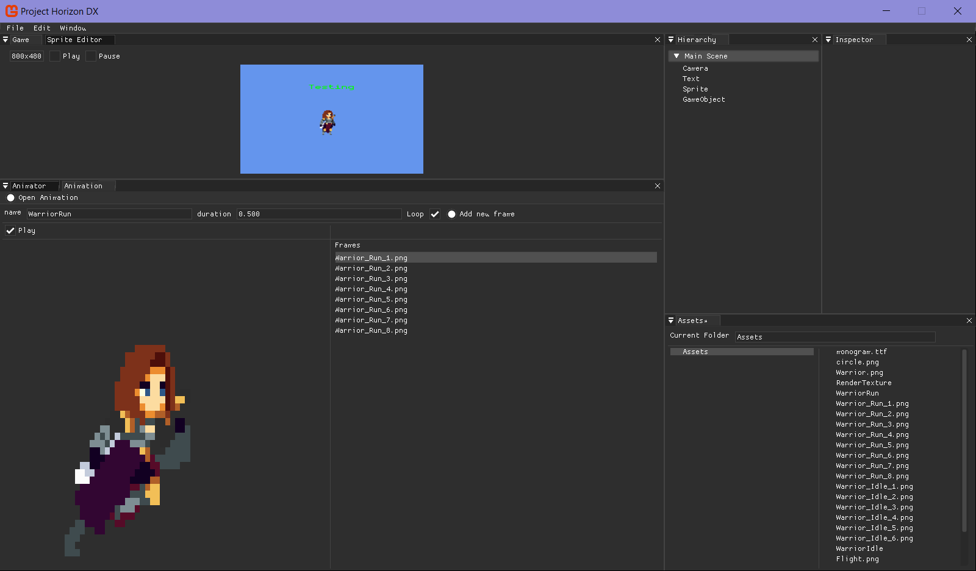Disable the Loop checkbox
This screenshot has height=571, width=976.
pos(435,214)
